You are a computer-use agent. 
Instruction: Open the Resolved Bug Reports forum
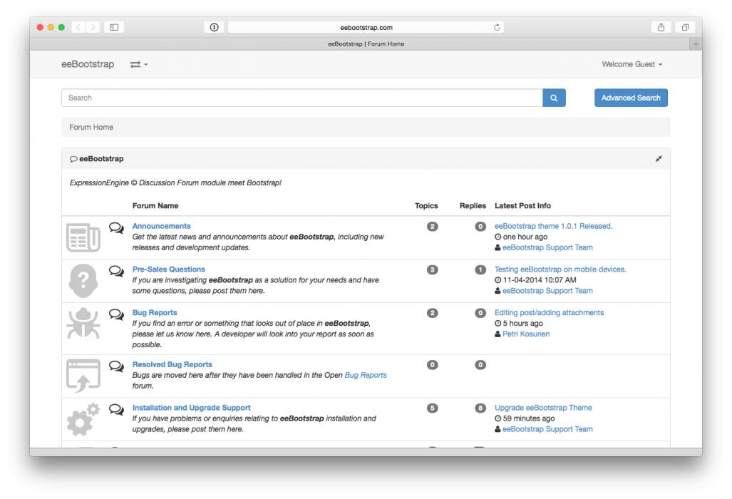(172, 364)
